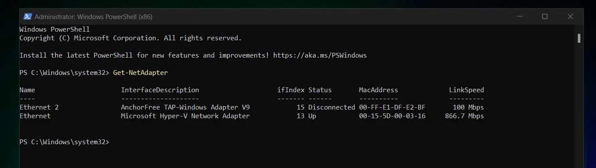Image resolution: width=596 pixels, height=168 pixels.
Task: Click the PowerShell icon in the title bar
Action: point(27,16)
